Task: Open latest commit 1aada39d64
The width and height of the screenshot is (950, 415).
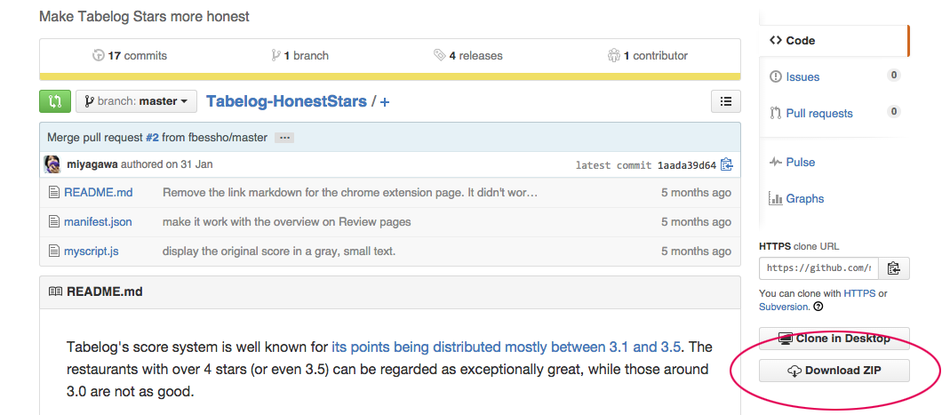Action: tap(686, 164)
